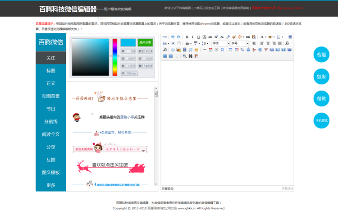The width and height of the screenshot is (338, 211).
Task: Expand the unordered list style arrow
Action: click(x=169, y=43)
